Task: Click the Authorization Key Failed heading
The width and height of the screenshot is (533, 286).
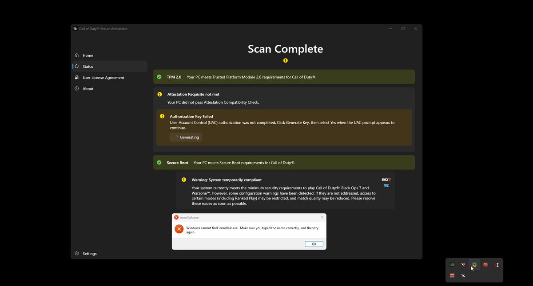Action: click(192, 117)
